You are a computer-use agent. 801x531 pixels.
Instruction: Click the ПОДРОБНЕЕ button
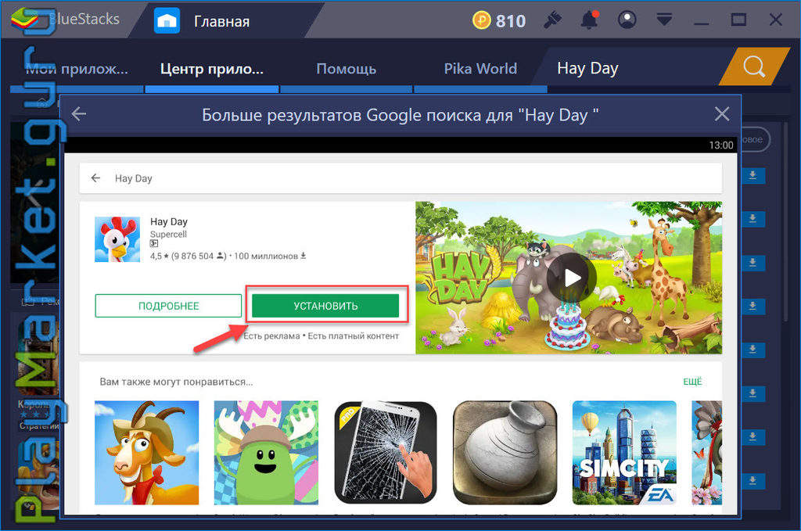pyautogui.click(x=168, y=306)
